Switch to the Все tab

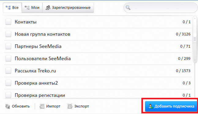click(12, 8)
